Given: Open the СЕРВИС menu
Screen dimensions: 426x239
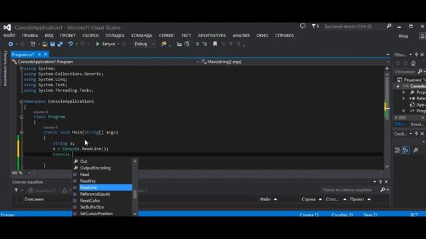Looking at the screenshot, I should (x=166, y=35).
